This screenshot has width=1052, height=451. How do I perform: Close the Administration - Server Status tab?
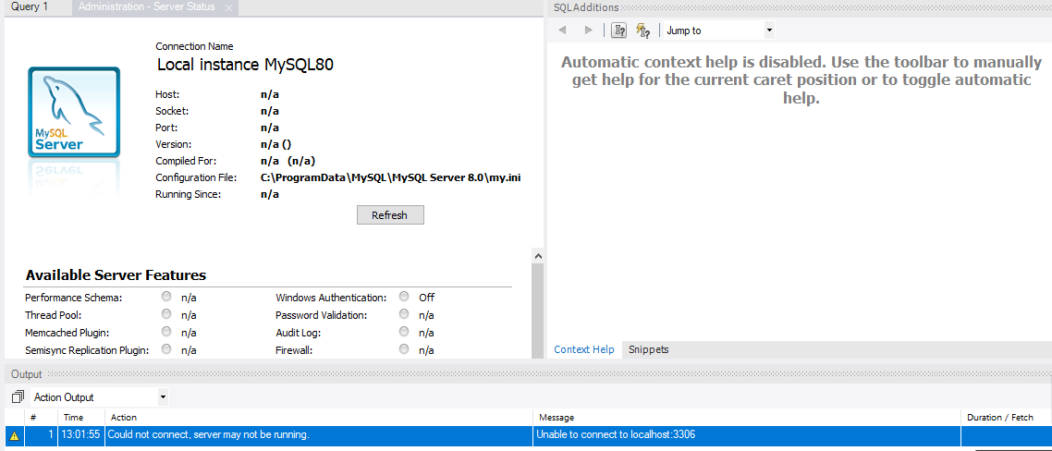click(228, 7)
